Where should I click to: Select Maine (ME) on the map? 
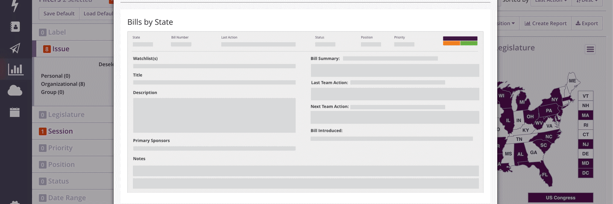[572, 81]
